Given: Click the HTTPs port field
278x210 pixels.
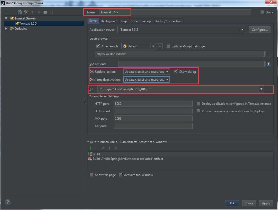Looking at the screenshot, I should [x=153, y=111].
